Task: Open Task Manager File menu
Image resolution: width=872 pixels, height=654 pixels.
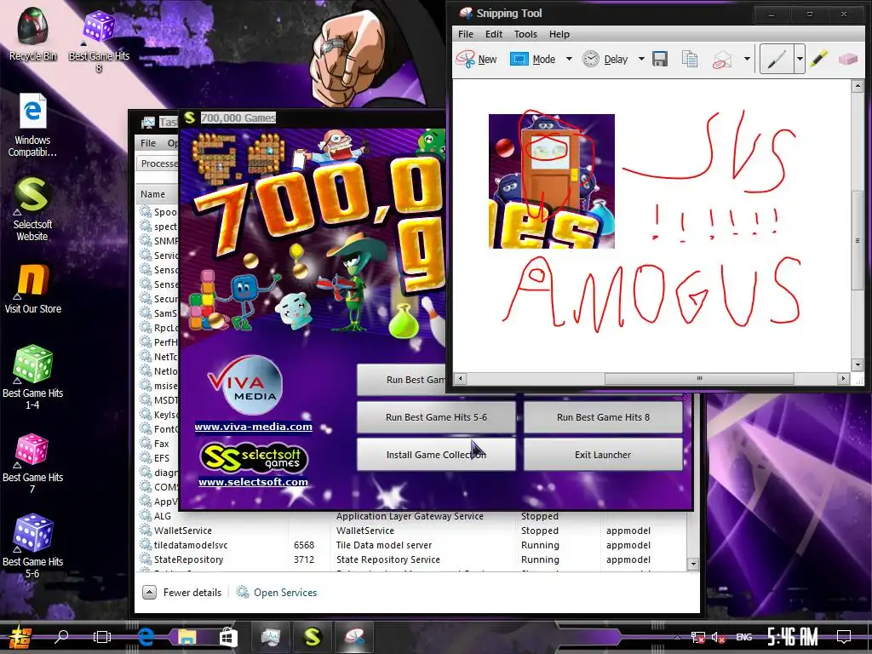Action: tap(148, 143)
